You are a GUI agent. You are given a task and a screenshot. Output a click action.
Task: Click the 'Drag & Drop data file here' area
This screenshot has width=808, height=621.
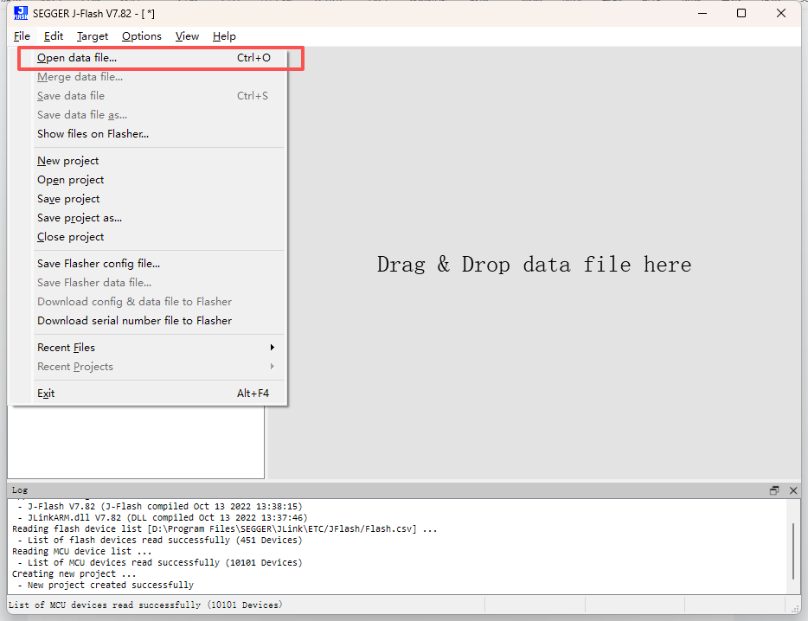(534, 265)
